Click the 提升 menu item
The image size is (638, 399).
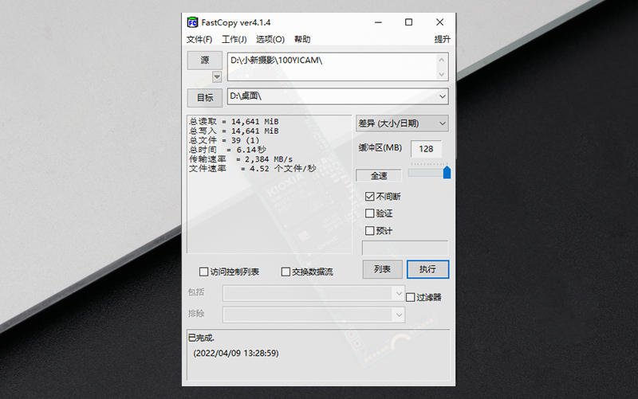[x=443, y=39]
